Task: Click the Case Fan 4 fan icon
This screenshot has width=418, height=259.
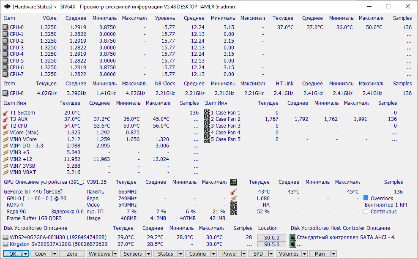Action: point(207,132)
